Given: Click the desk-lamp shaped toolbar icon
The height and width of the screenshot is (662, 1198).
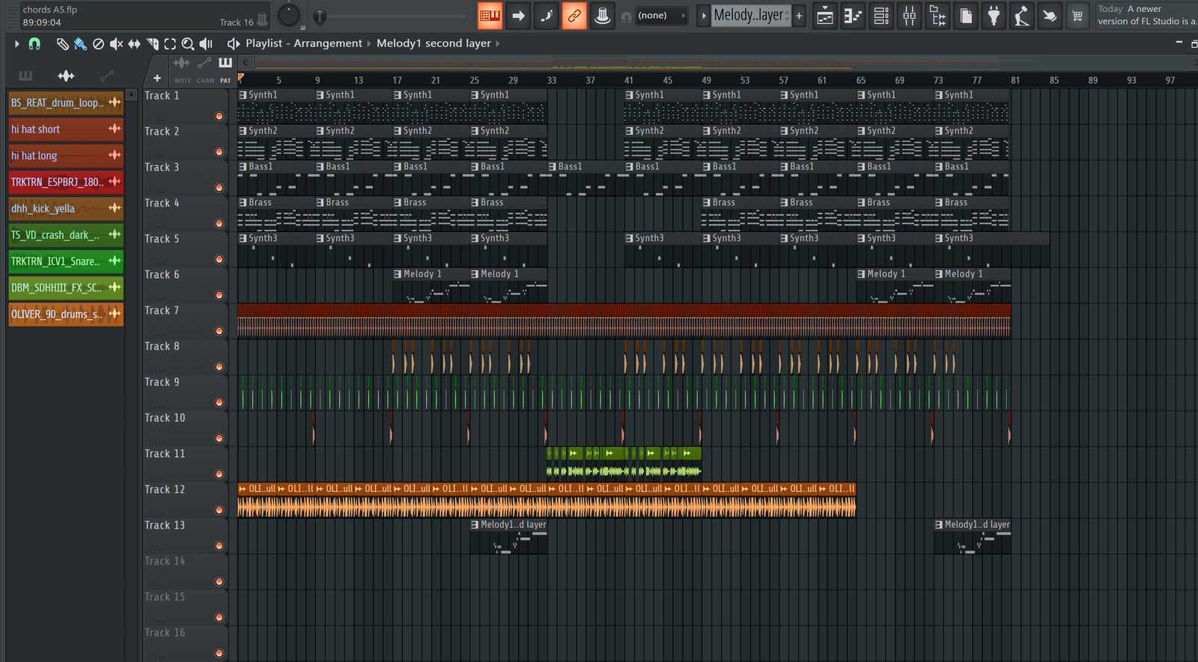Looking at the screenshot, I should pos(1021,15).
